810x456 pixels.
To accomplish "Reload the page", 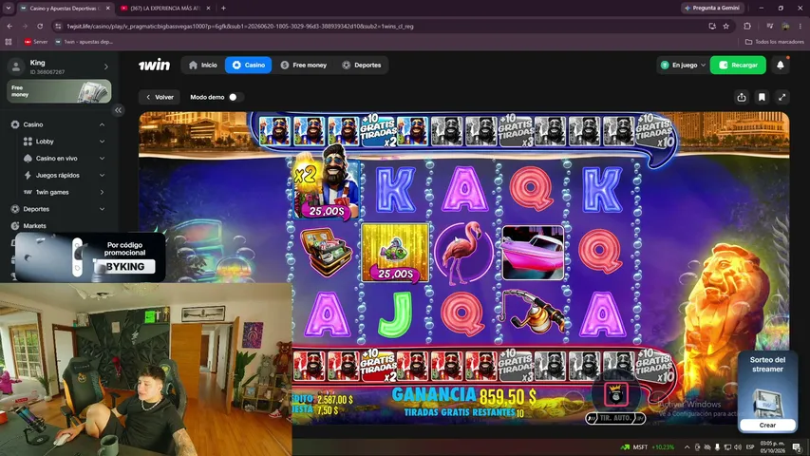I will coord(40,26).
